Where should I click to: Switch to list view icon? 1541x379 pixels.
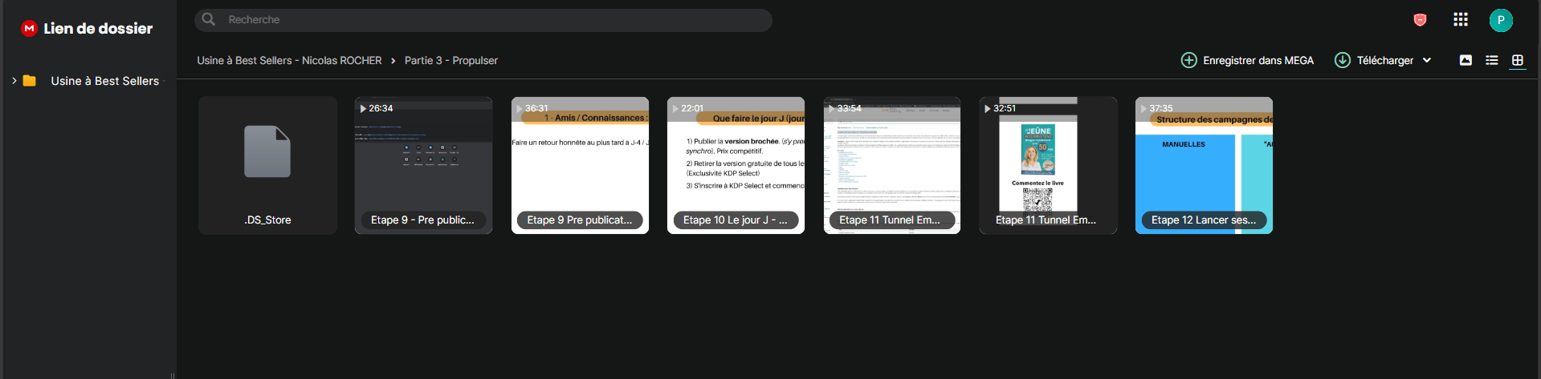tap(1491, 60)
